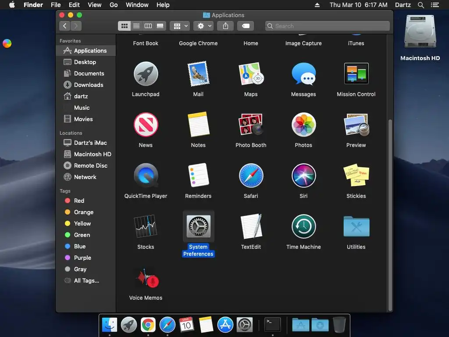The image size is (449, 337).
Task: Switch to gallery view
Action: pos(160,26)
